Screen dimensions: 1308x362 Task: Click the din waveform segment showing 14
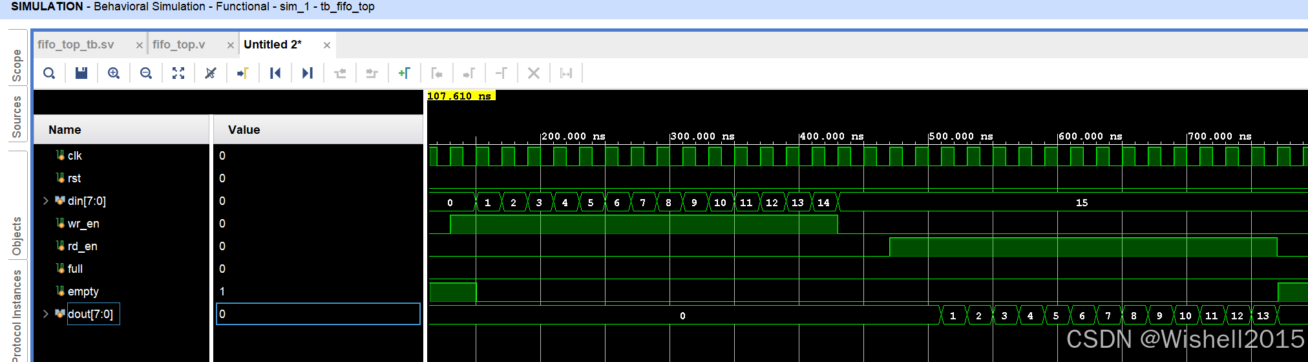click(x=824, y=202)
